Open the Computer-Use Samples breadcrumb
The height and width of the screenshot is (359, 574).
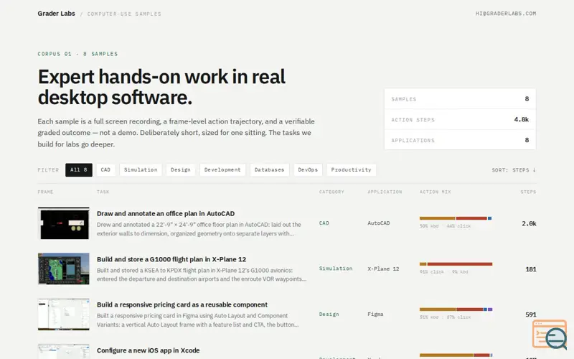pyautogui.click(x=124, y=14)
